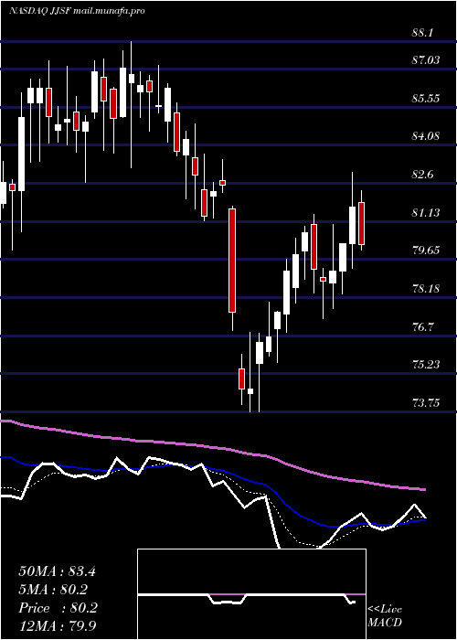The width and height of the screenshot is (457, 640).
Task: Click the 75.23 price axis label
Action: point(426,365)
